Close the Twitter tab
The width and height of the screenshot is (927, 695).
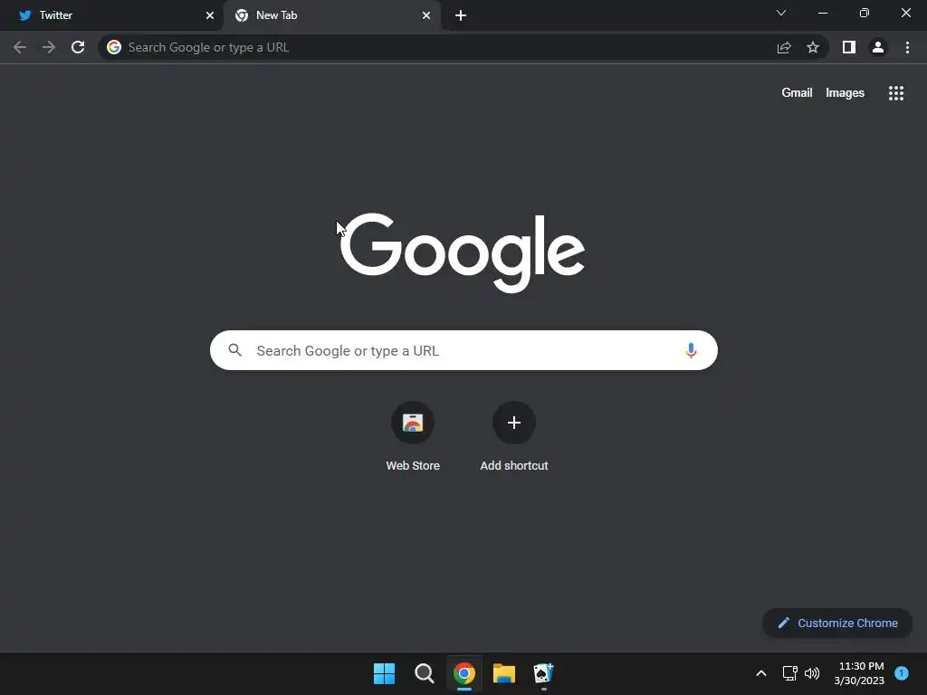[x=210, y=15]
